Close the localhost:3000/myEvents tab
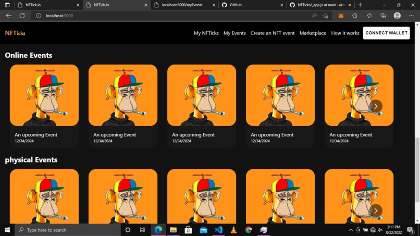The image size is (420, 236). [214, 5]
